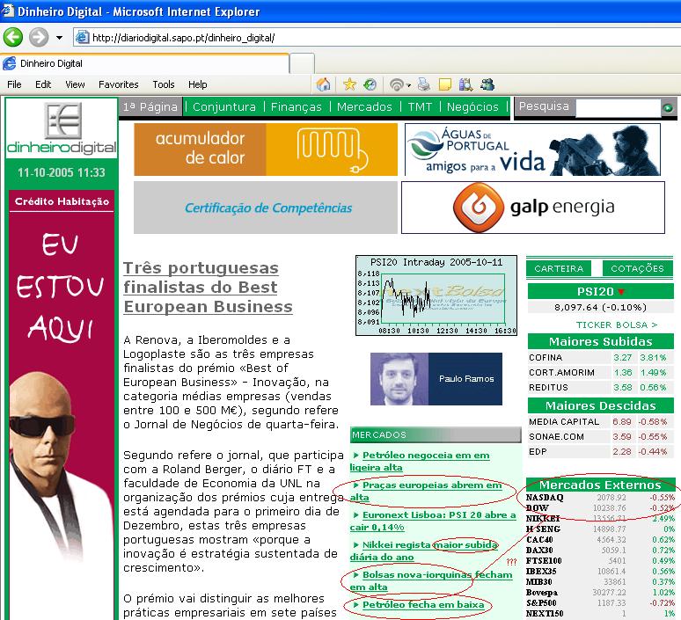Open the TMT navigation link

420,106
